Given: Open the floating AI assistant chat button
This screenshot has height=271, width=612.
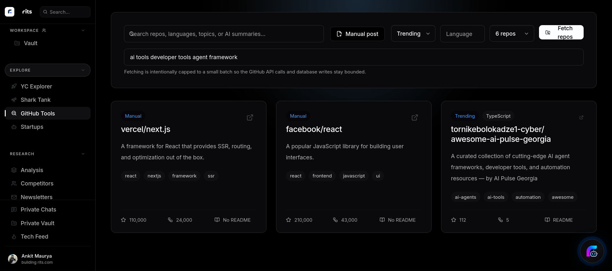Looking at the screenshot, I should [592, 251].
